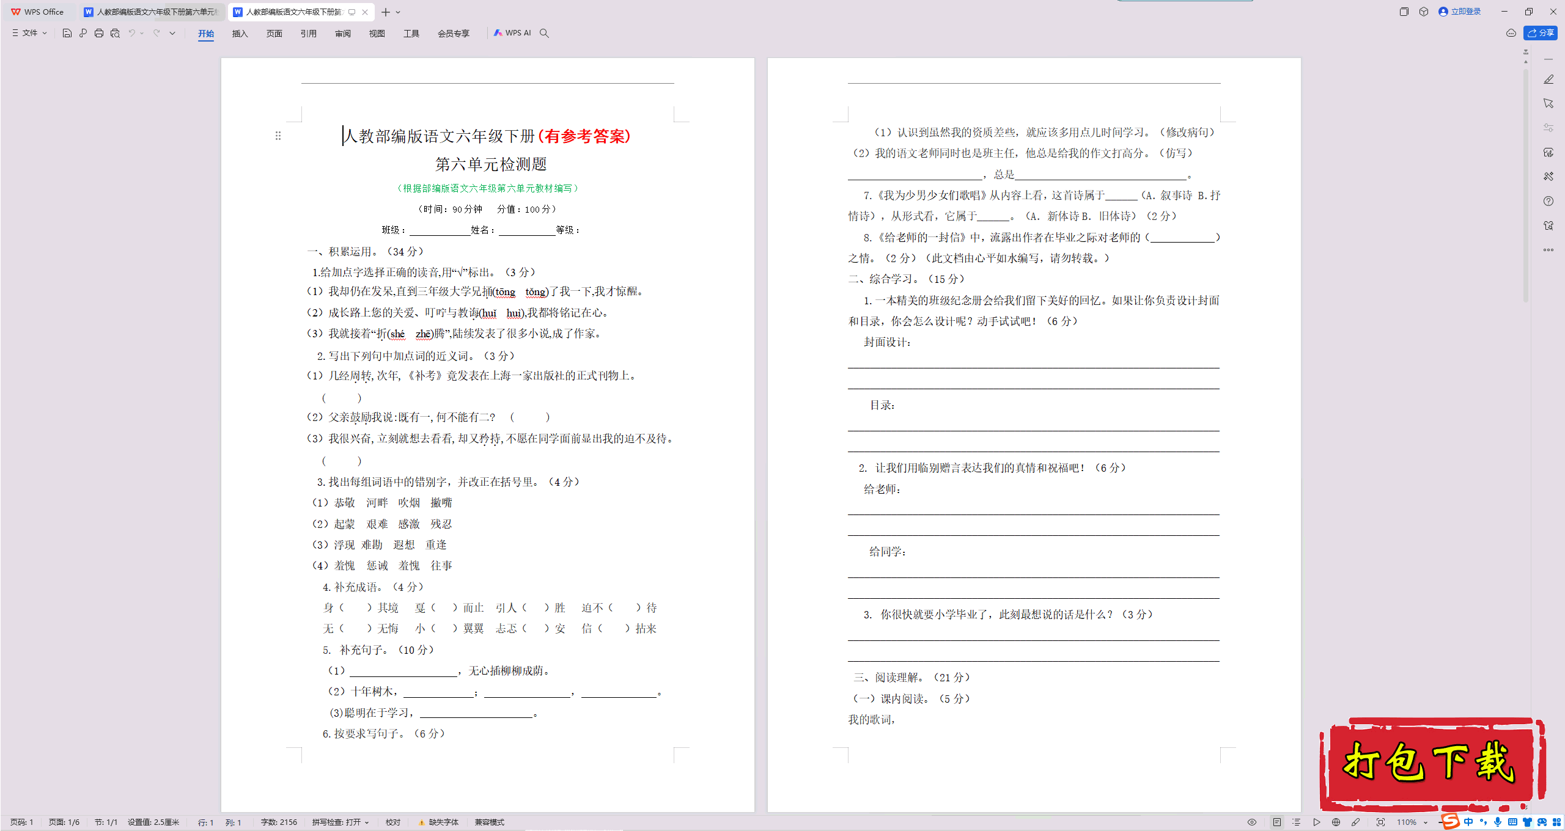Click the cube skin icon in title bar
The height and width of the screenshot is (831, 1565).
pyautogui.click(x=1424, y=12)
